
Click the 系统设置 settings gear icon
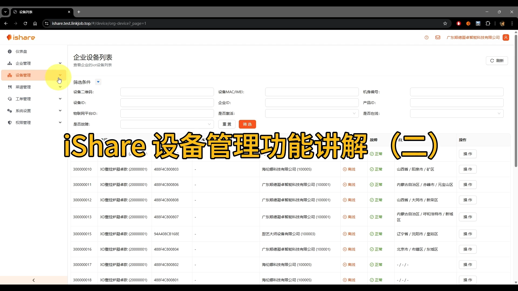click(x=10, y=111)
